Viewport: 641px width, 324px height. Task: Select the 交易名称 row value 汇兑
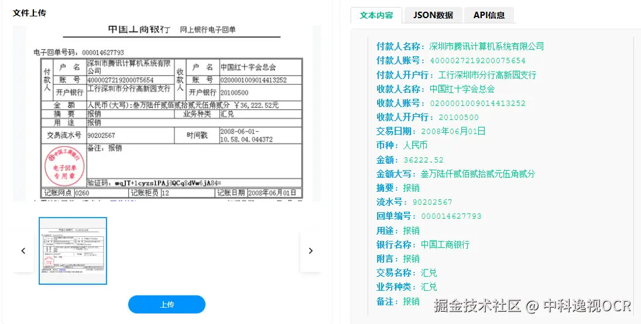pos(429,273)
